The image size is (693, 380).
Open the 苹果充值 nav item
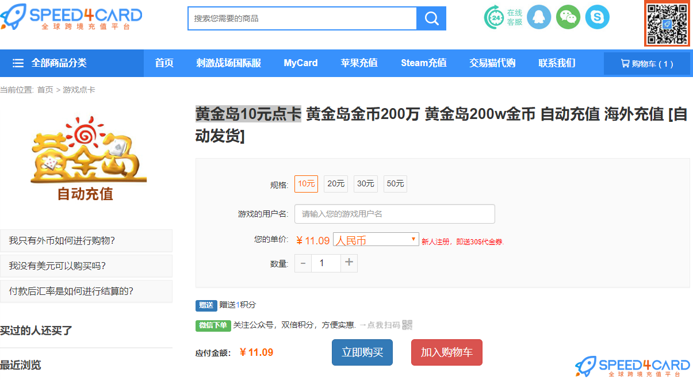[x=359, y=63]
